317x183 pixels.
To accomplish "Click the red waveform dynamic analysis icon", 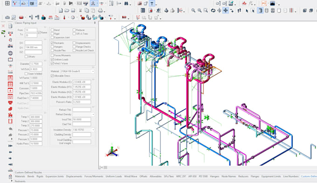I will [244, 3].
